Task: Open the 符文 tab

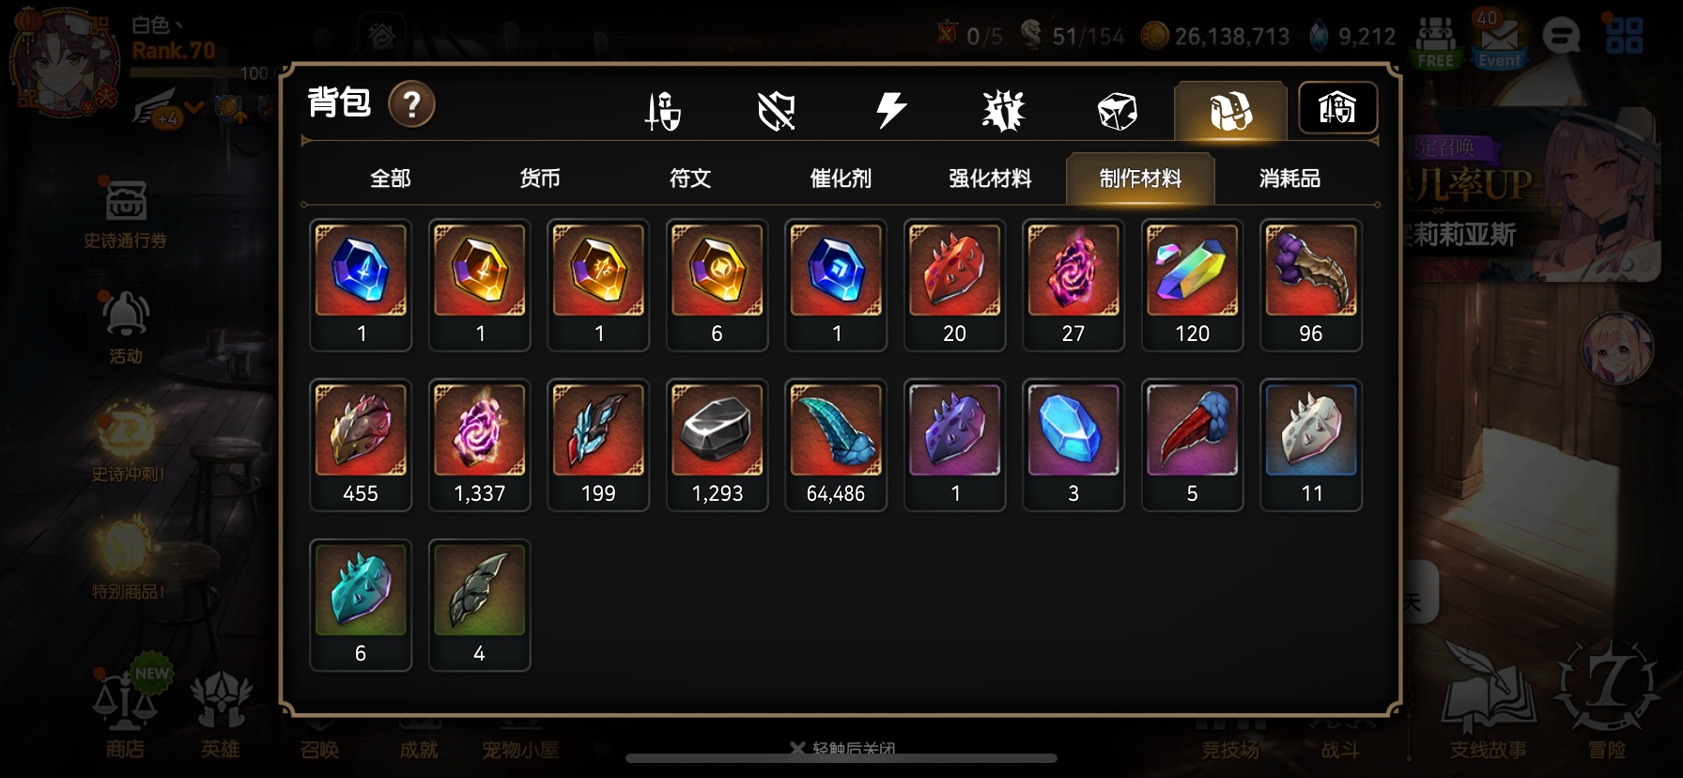Action: tap(690, 179)
